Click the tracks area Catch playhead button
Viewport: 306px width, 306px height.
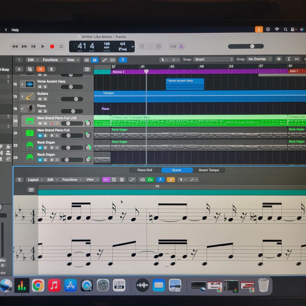pos(122,60)
